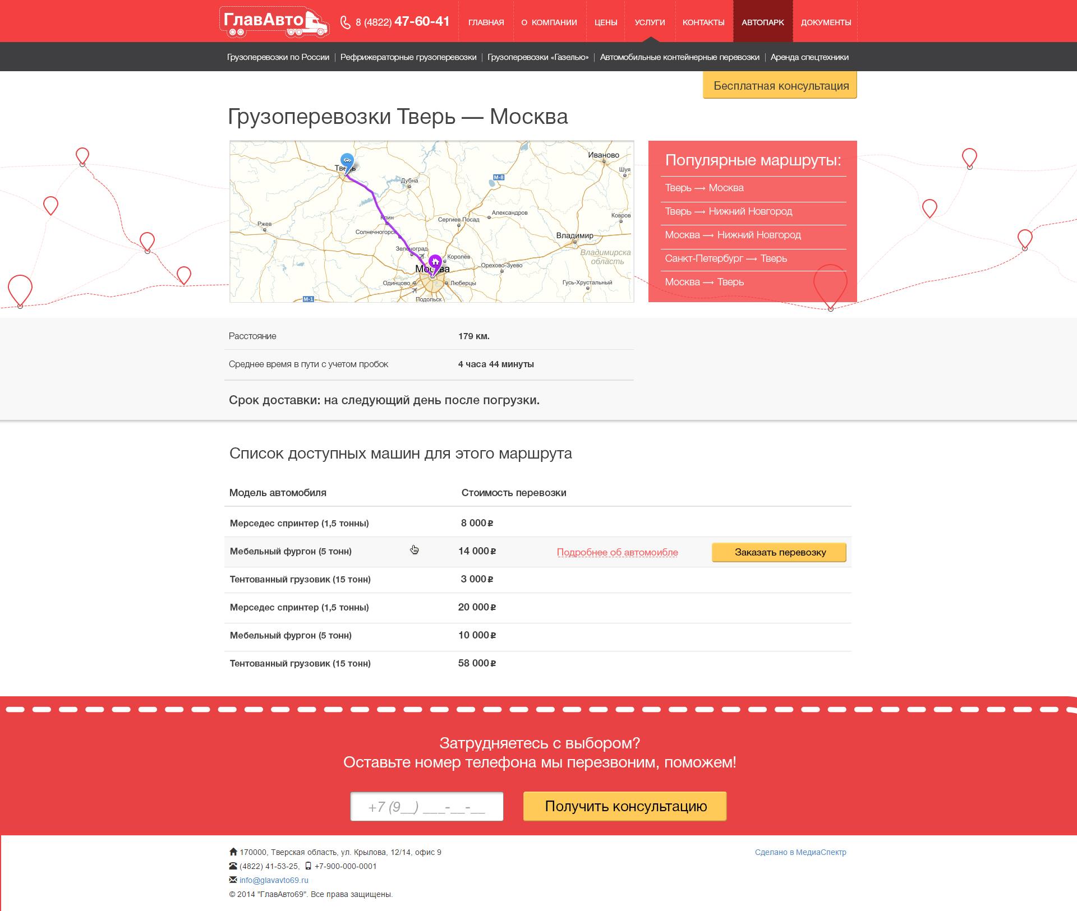Click the home address icon in the footer
Screen dimensions: 1077x911
point(233,852)
